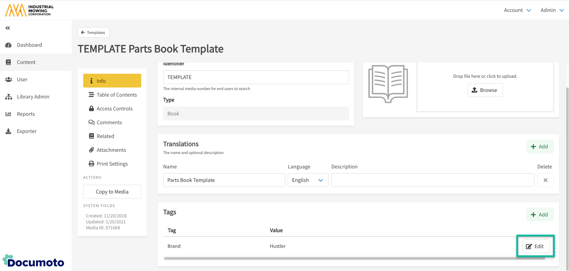Edit the Brand tag
Viewport: 569px width, 271px height.
(x=535, y=246)
